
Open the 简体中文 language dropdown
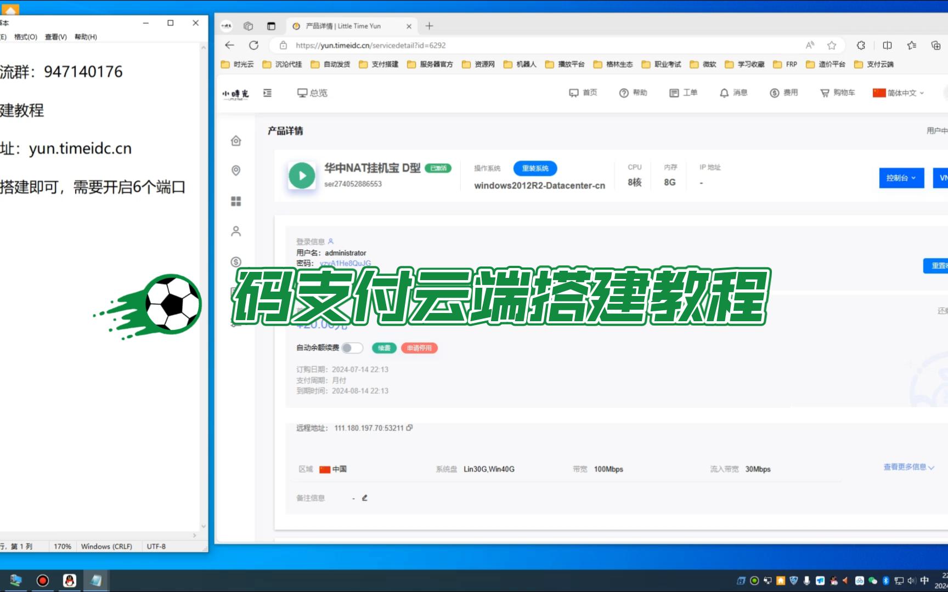point(899,93)
